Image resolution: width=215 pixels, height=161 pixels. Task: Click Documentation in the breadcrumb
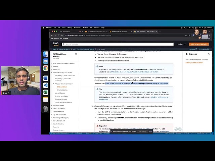coord(64,49)
